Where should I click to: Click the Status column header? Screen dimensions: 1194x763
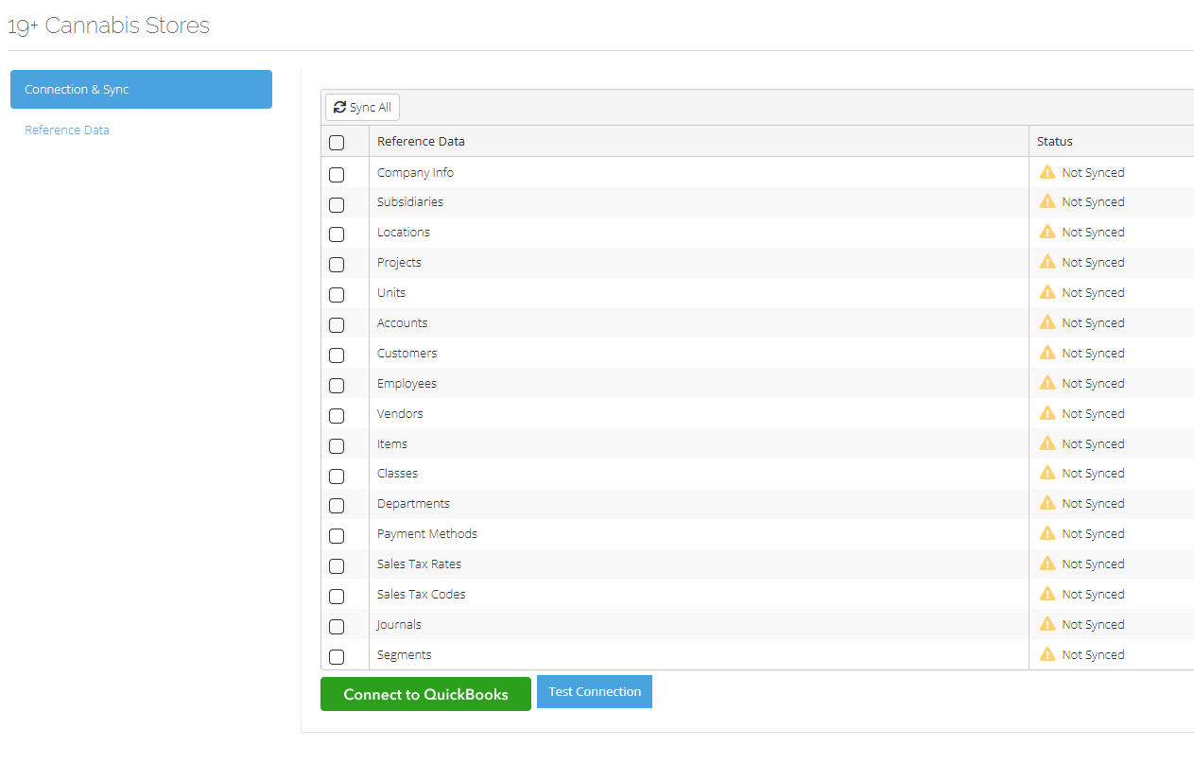click(1055, 142)
